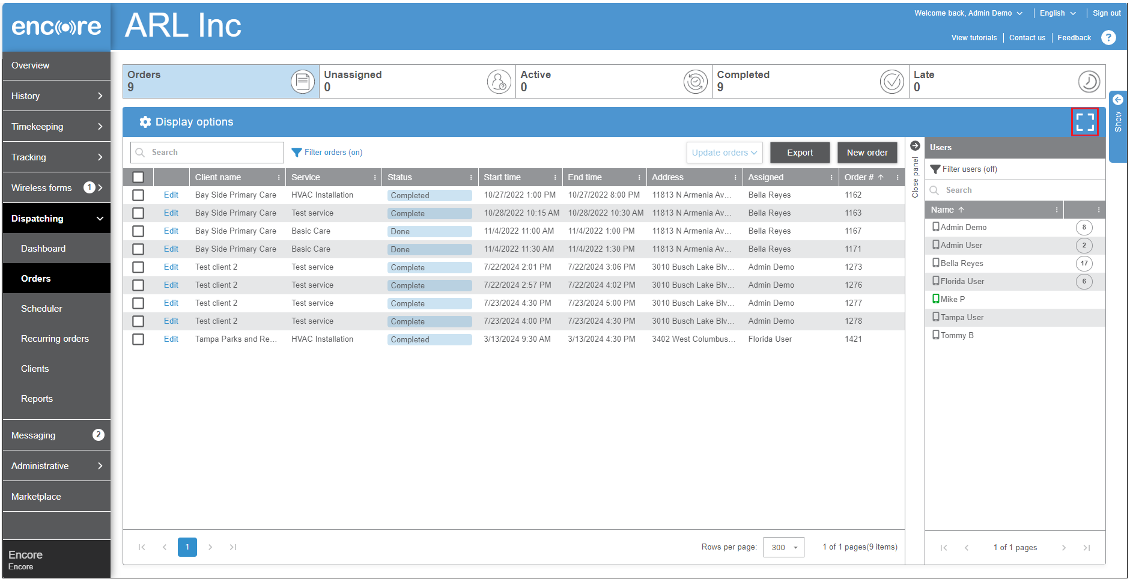Click the Close panel arrow icon
Image resolution: width=1130 pixels, height=582 pixels.
click(x=915, y=145)
